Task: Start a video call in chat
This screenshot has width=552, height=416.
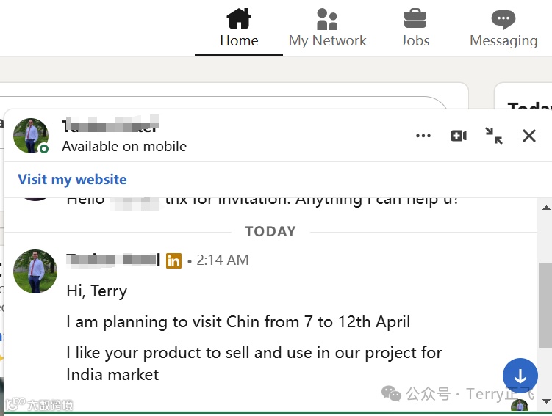Action: click(x=459, y=136)
